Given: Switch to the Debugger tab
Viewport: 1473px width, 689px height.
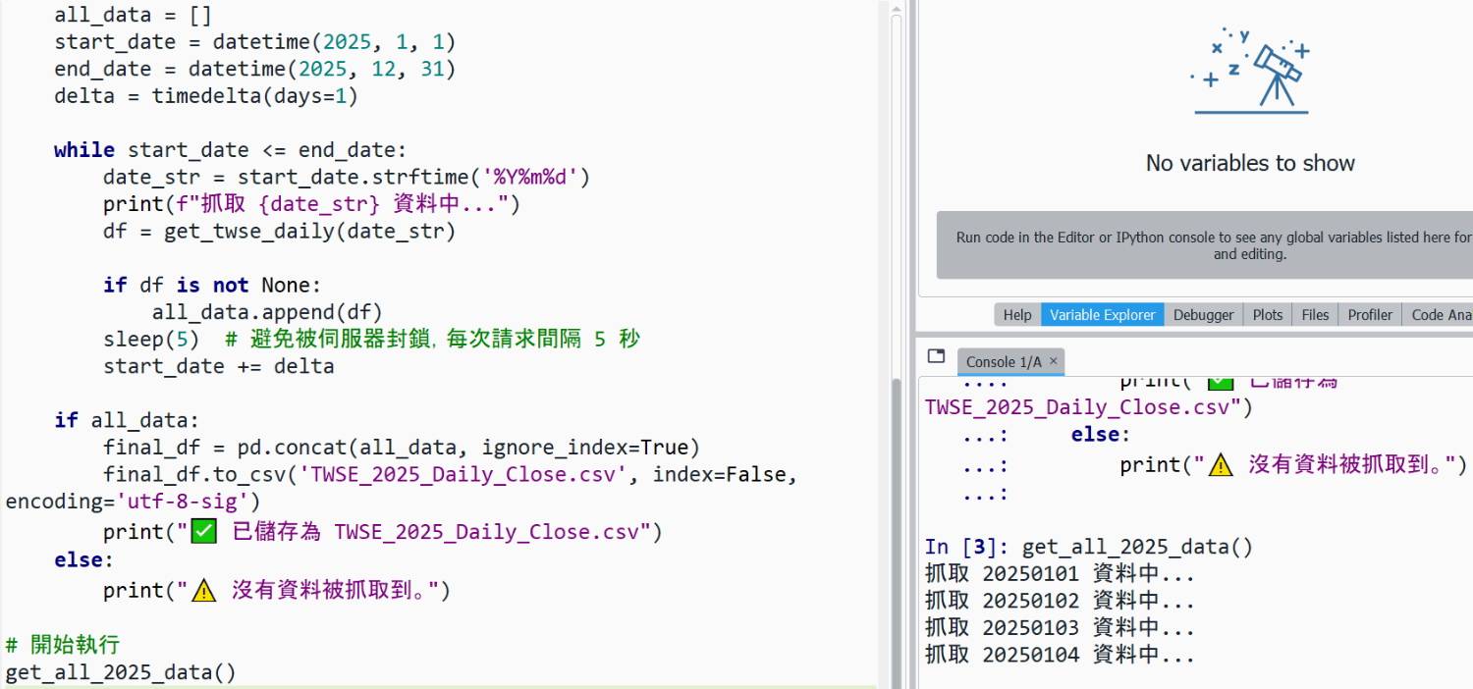Looking at the screenshot, I should (x=1203, y=315).
